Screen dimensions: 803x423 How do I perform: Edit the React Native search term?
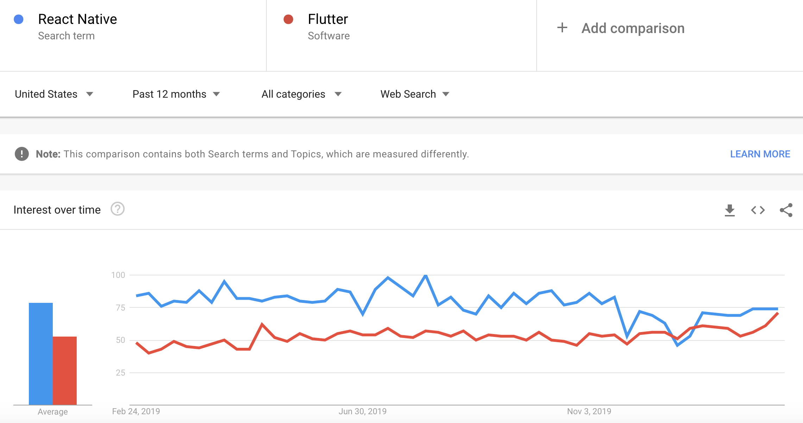click(77, 19)
